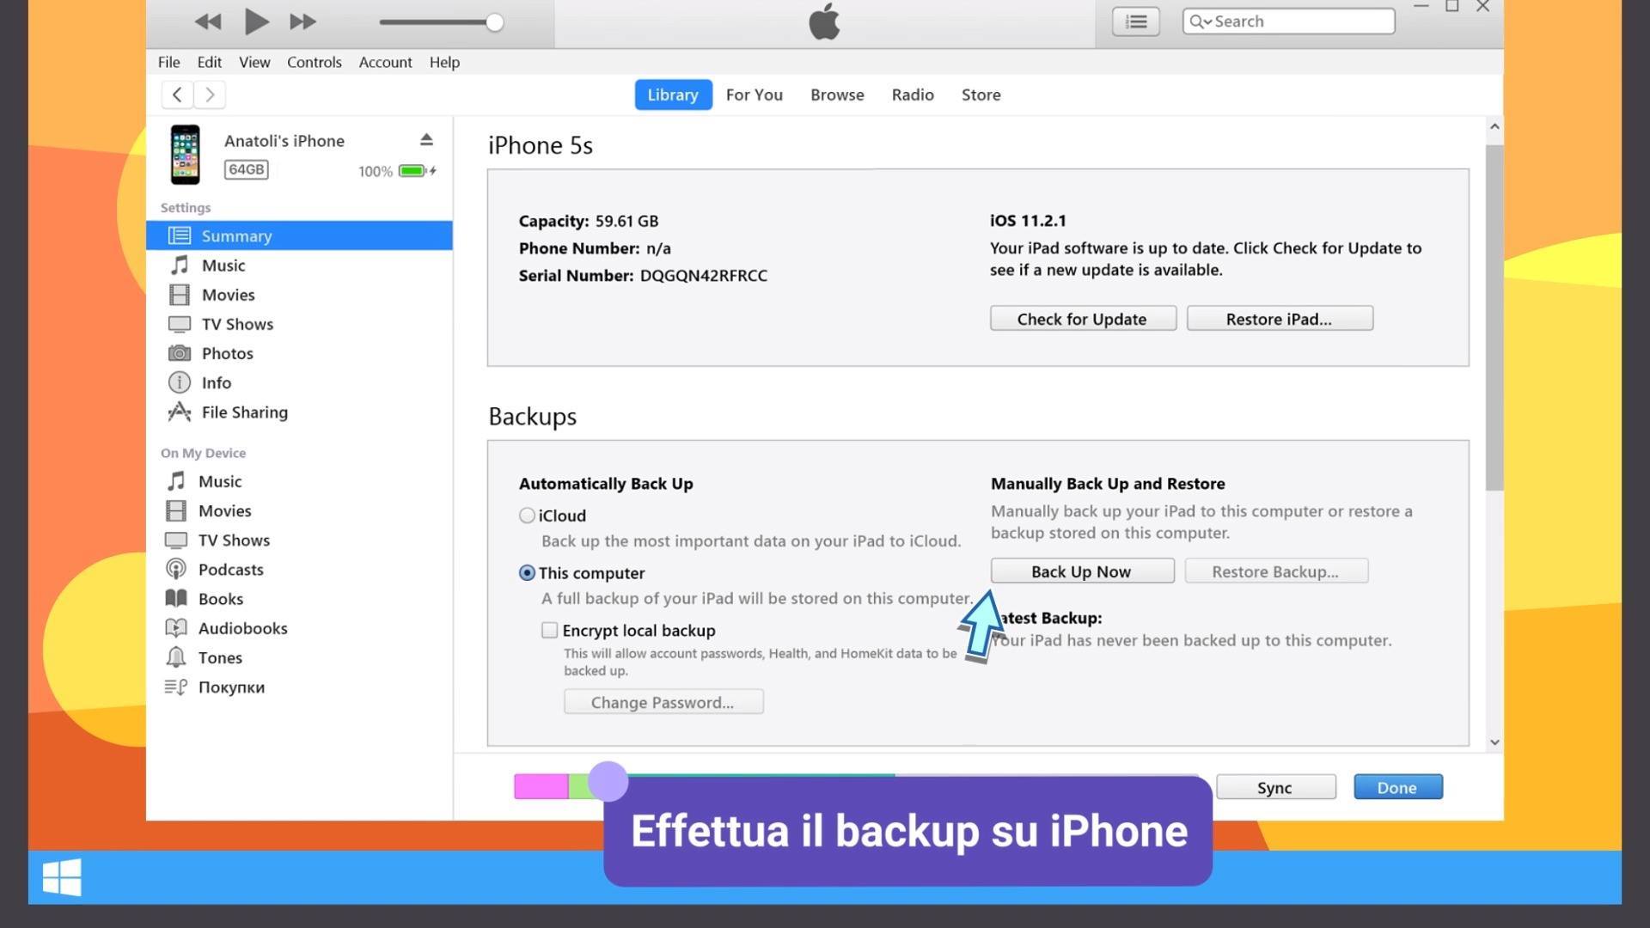The image size is (1650, 928).
Task: Open the Account menu
Action: click(385, 62)
